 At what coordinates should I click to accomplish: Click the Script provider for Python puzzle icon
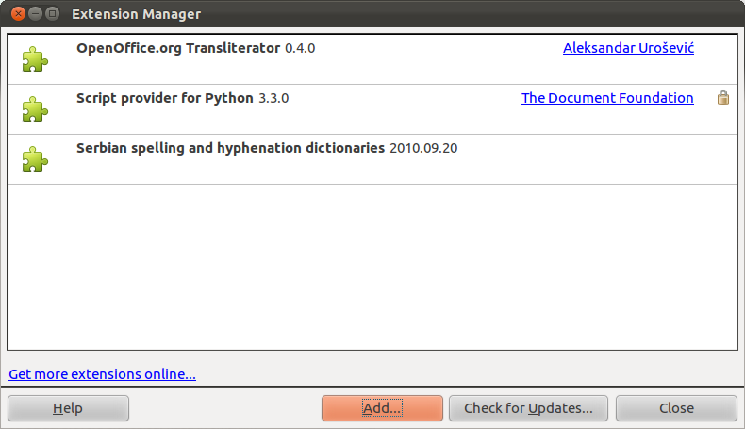35,109
